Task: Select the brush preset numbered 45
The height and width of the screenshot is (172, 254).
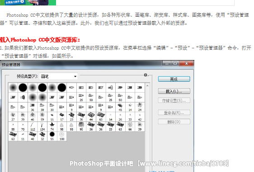Action: click(x=120, y=107)
